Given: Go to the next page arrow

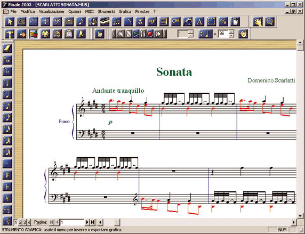Looking at the screenshot, I should click(87, 222).
